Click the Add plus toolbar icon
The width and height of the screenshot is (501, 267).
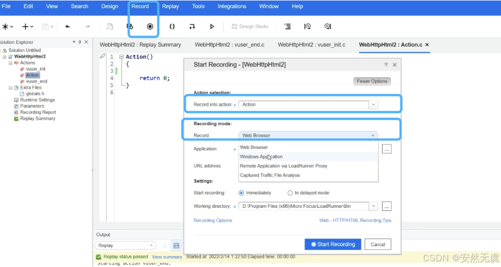coord(25,26)
